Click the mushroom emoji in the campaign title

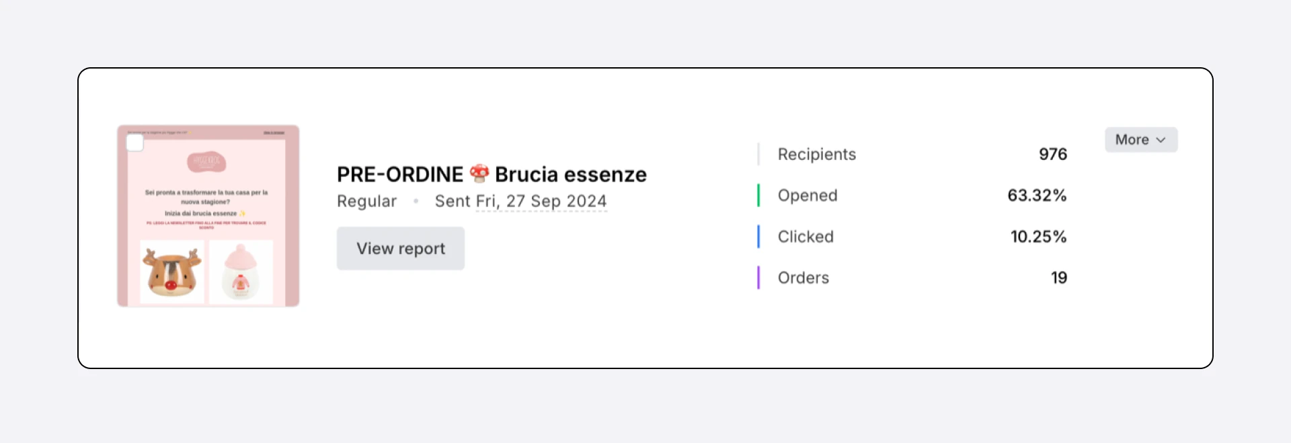pos(479,173)
